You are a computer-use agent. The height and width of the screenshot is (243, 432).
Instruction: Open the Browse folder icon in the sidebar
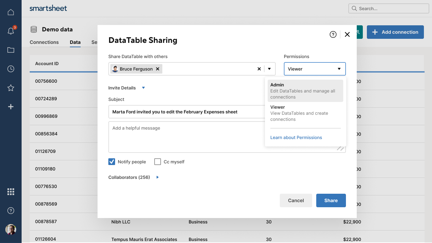coord(10,49)
